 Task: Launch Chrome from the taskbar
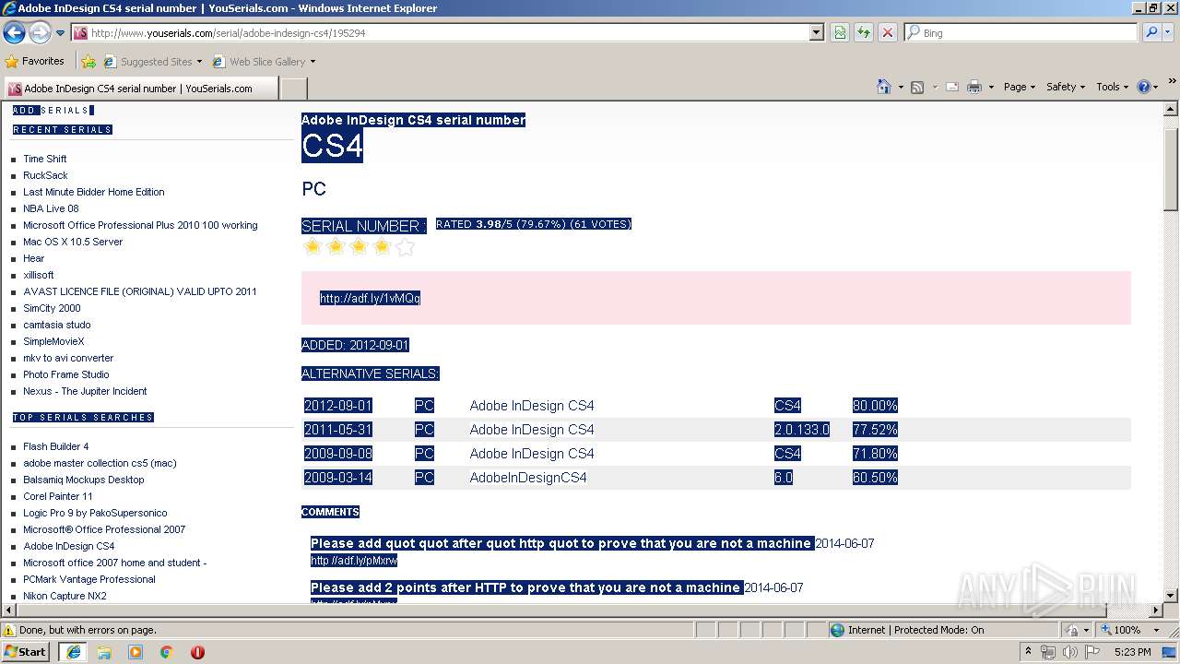(166, 652)
